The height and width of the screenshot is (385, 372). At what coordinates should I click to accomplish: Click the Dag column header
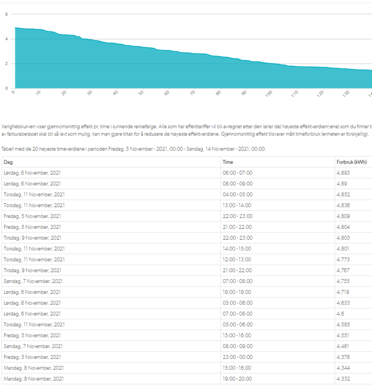tap(8, 162)
